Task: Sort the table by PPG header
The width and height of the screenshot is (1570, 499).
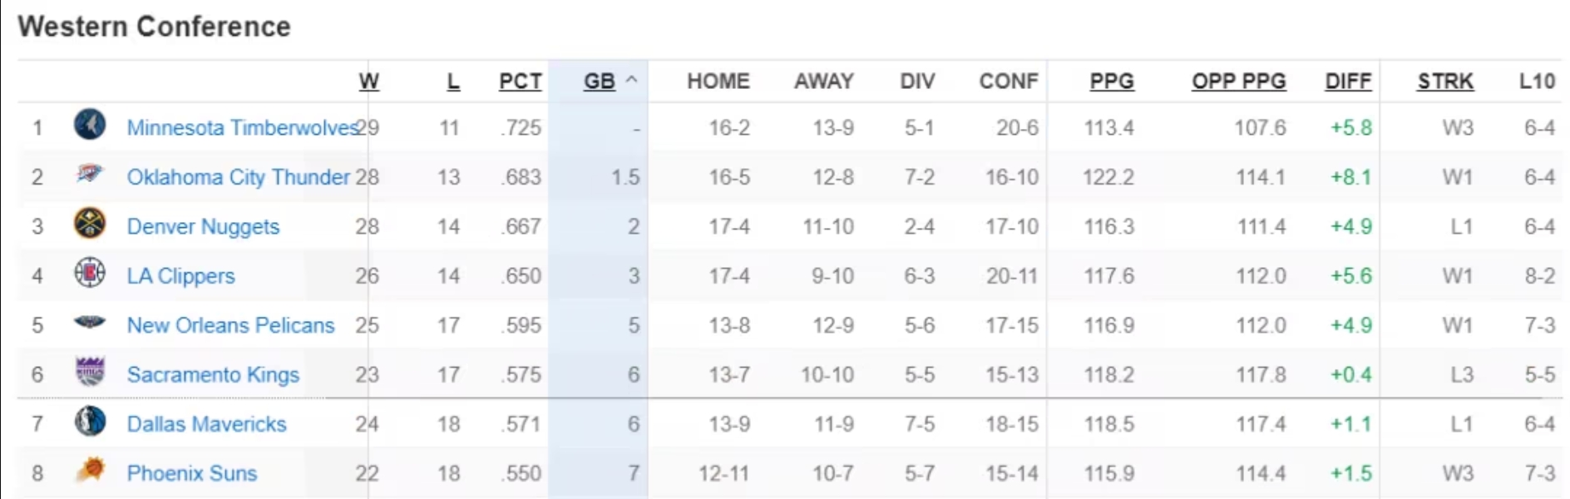Action: pyautogui.click(x=1111, y=82)
